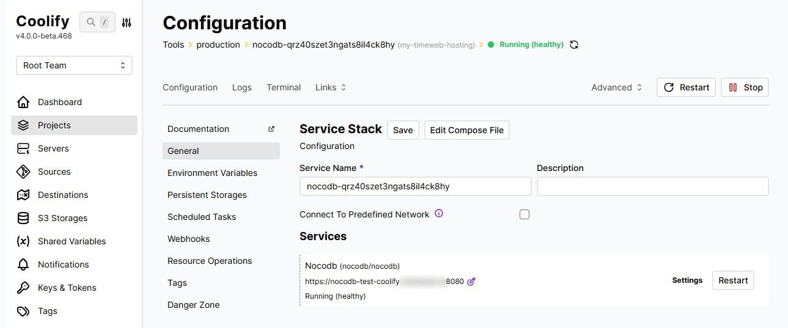Switch to the Configuration tab
The width and height of the screenshot is (788, 328).
pyautogui.click(x=190, y=87)
